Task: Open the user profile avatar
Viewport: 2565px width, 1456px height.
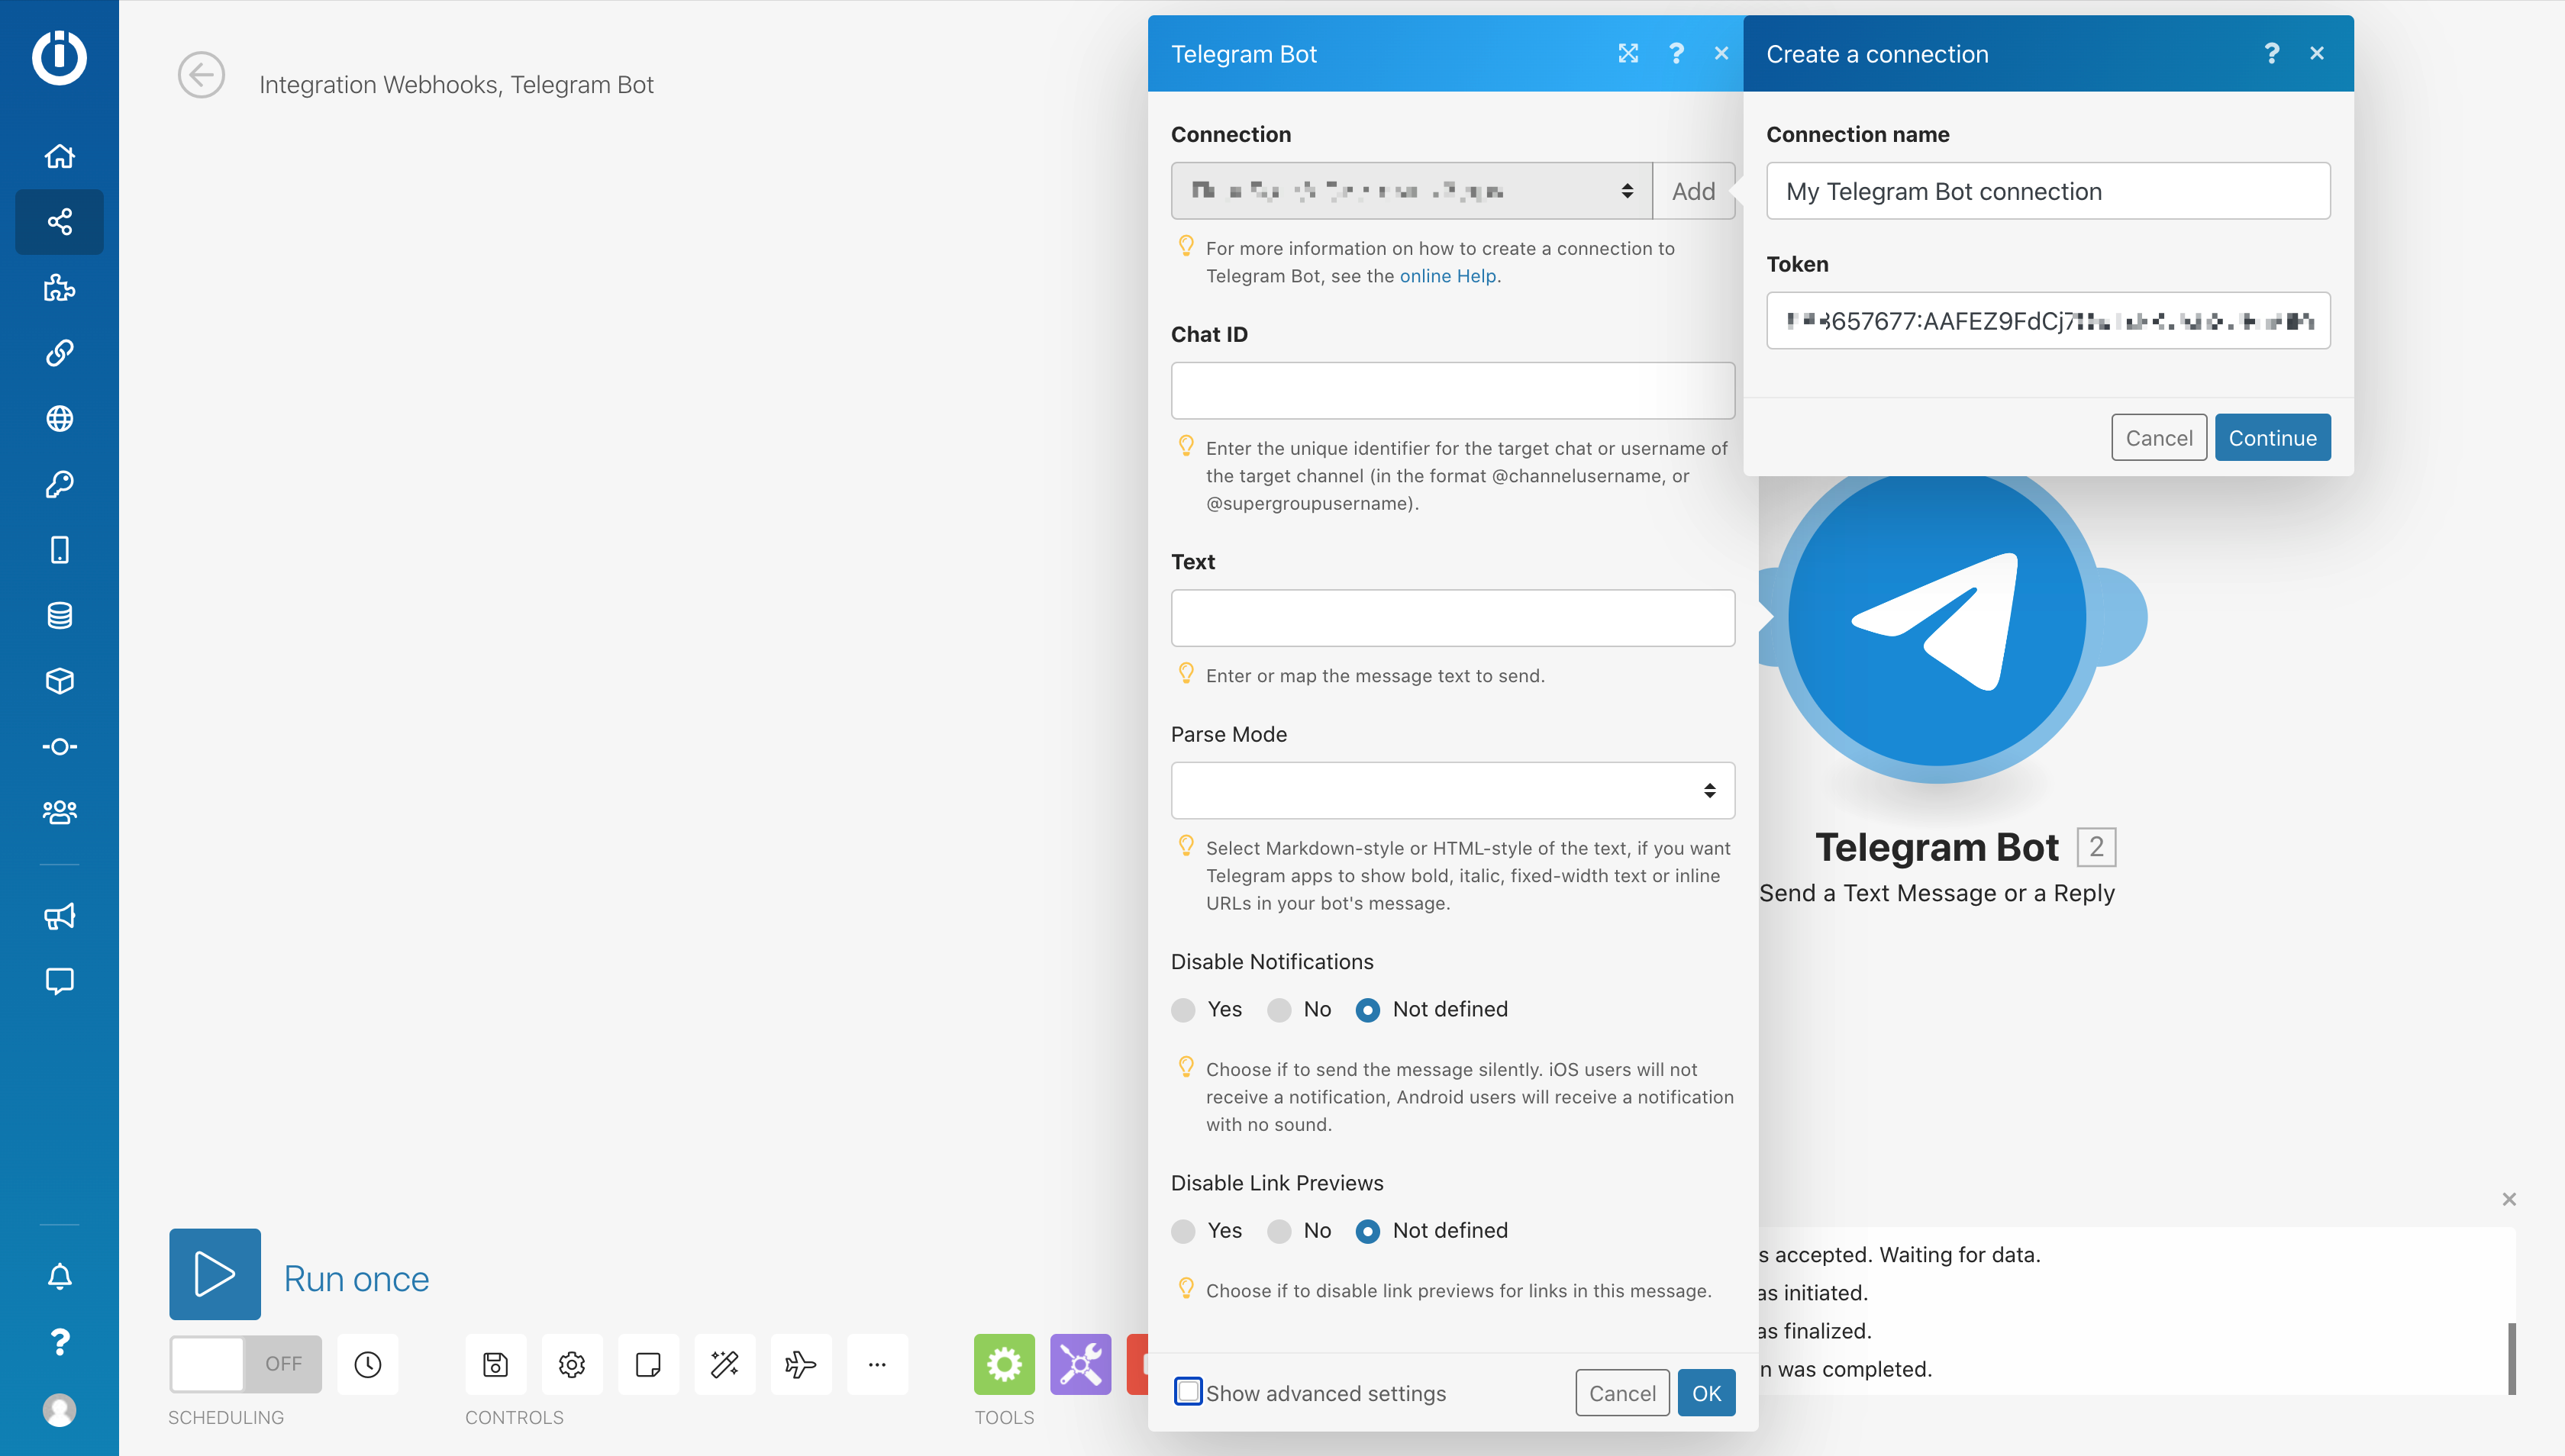Action: (59, 1410)
